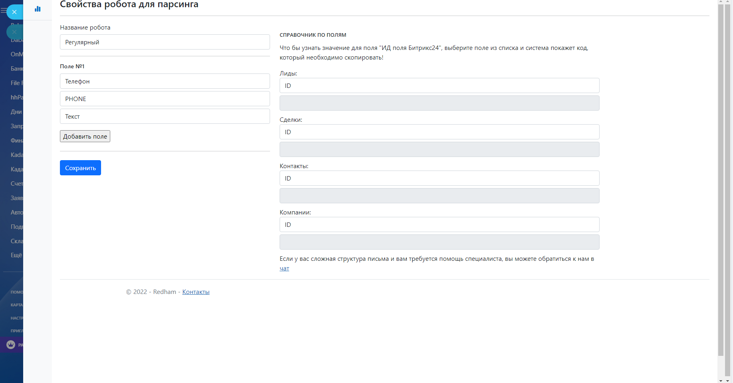
Task: Open the blue bar chart icon
Action: click(x=38, y=9)
